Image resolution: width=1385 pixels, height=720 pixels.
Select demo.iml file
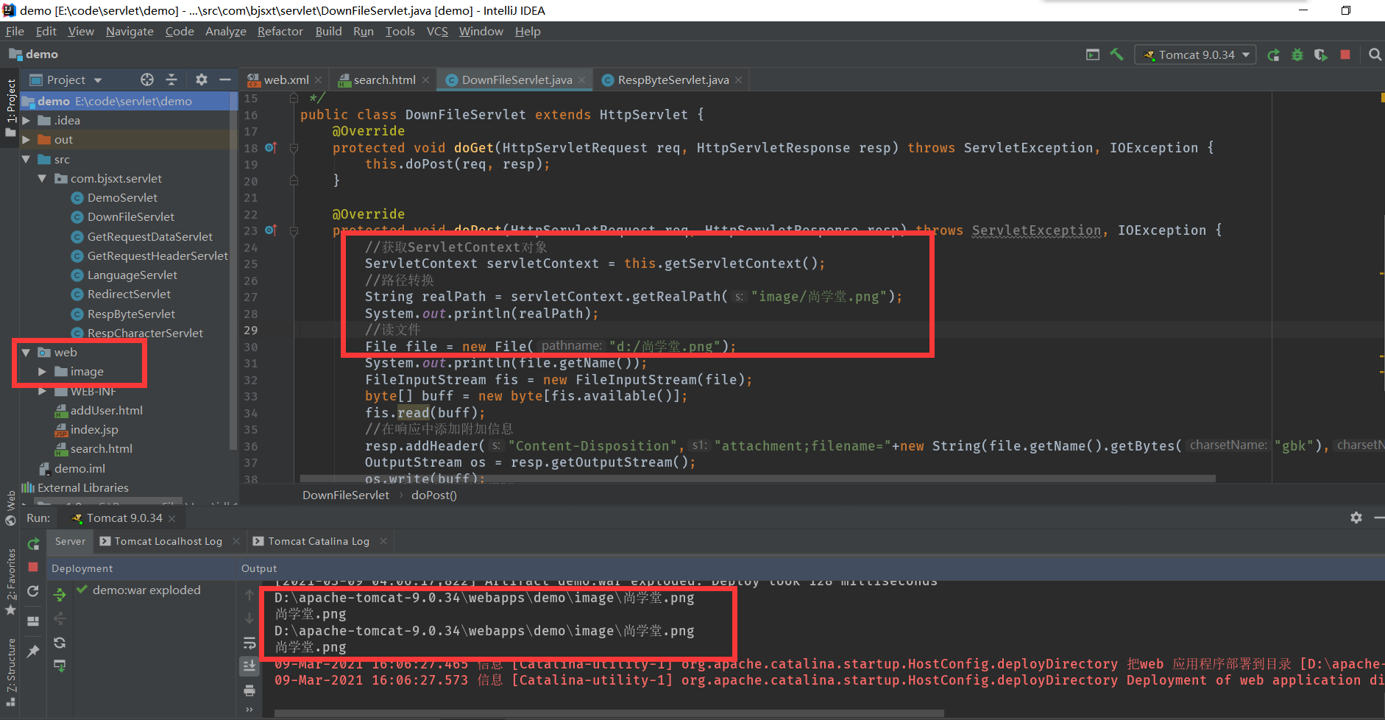click(x=72, y=468)
